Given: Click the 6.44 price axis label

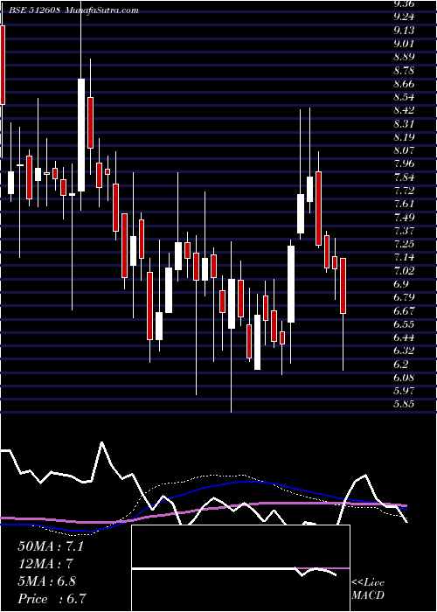Looking at the screenshot, I should (404, 338).
